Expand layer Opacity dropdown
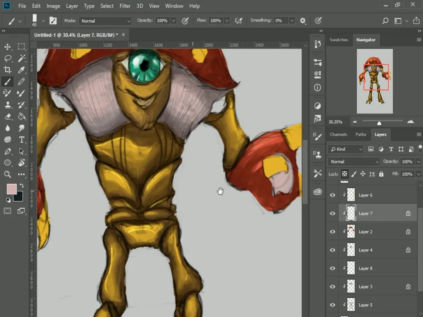 coord(418,161)
